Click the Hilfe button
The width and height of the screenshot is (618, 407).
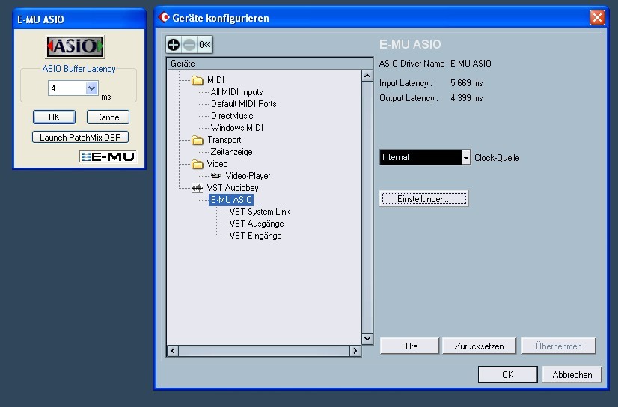pyautogui.click(x=409, y=346)
